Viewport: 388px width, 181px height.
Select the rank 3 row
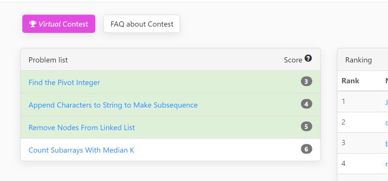363,143
